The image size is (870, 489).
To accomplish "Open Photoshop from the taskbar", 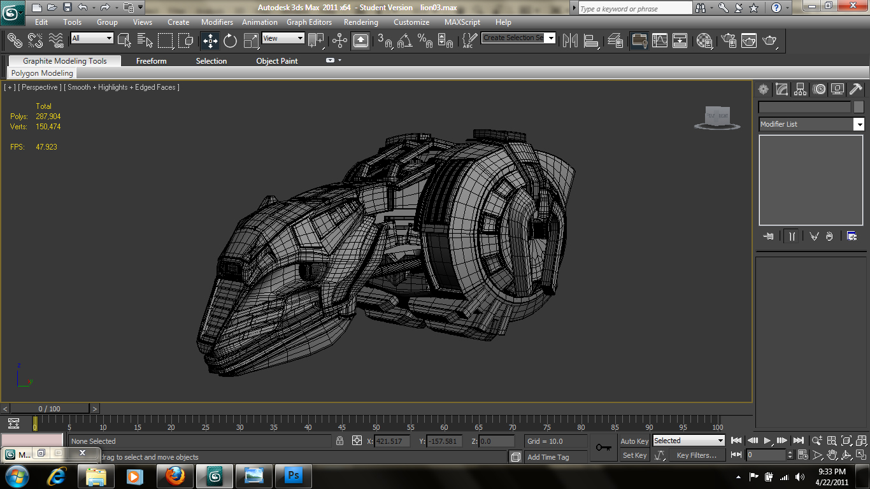I will coord(294,476).
